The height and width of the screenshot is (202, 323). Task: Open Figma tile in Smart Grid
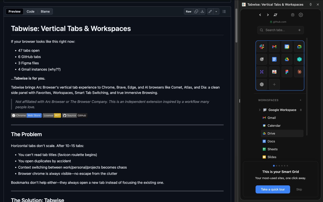(287, 72)
